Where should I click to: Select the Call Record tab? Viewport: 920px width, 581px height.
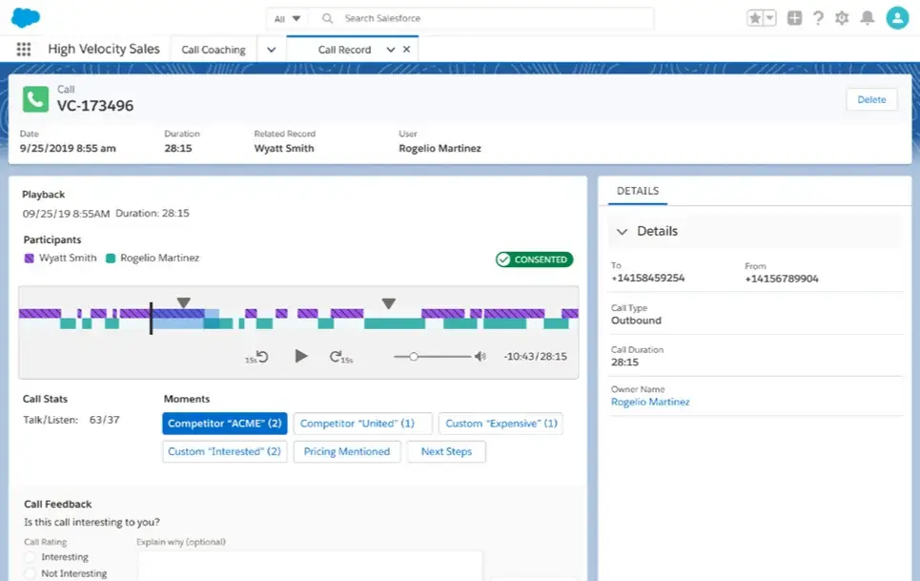point(344,50)
